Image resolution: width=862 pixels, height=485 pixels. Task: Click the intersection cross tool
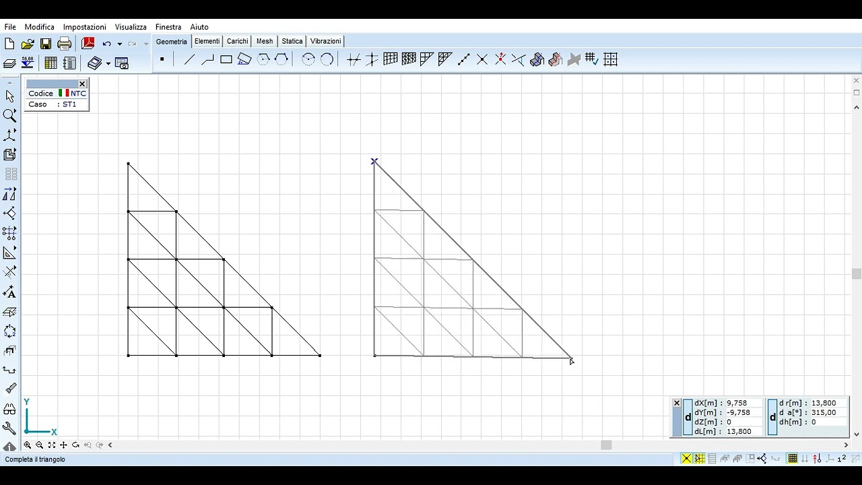[x=482, y=59]
